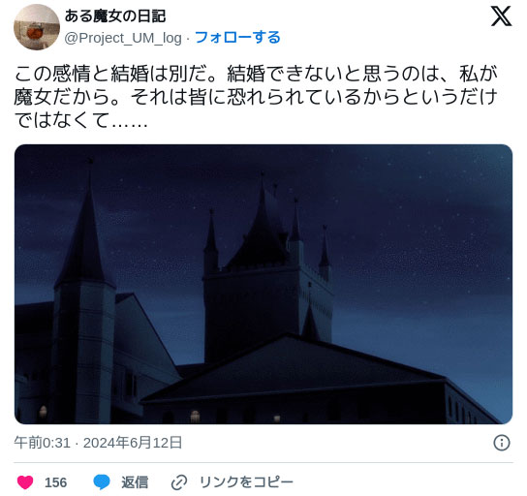Click the tweet's last line ではなくて……
Screen dimensions: 527x496
point(81,120)
